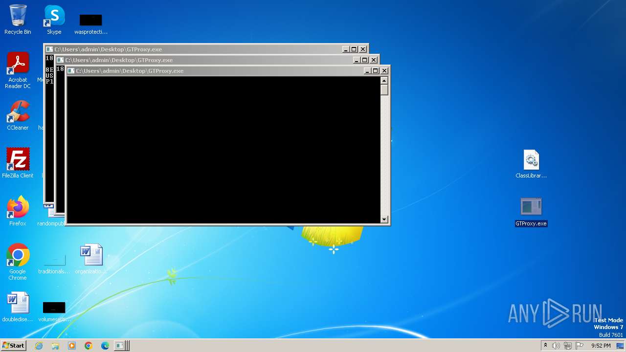Click the Start button
The height and width of the screenshot is (352, 626).
pos(13,346)
